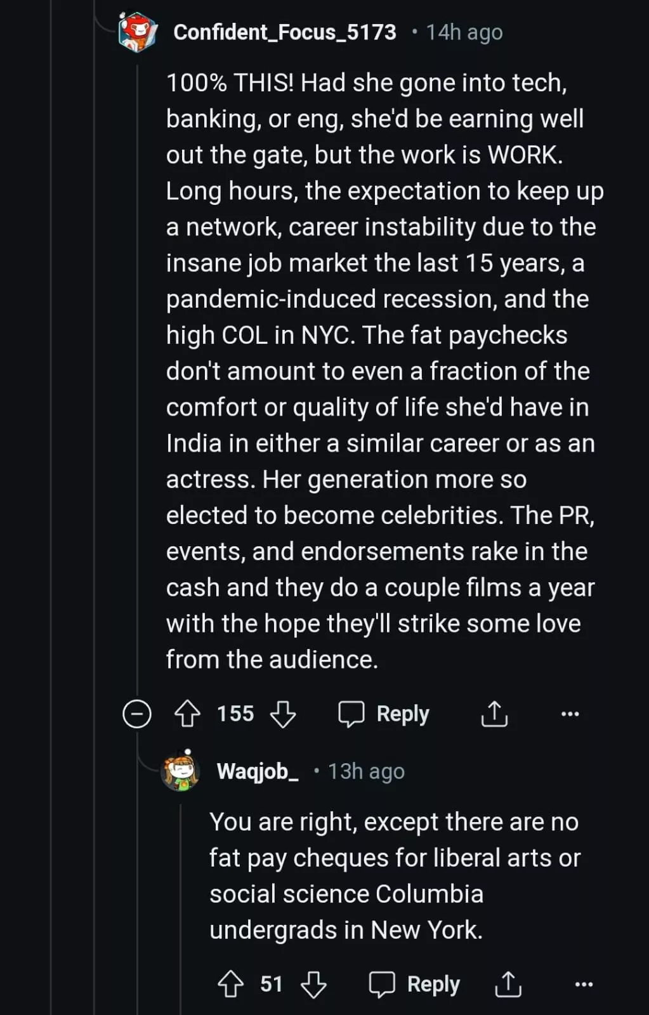Open three-dot menu on Waqjob_'s reply

(583, 984)
